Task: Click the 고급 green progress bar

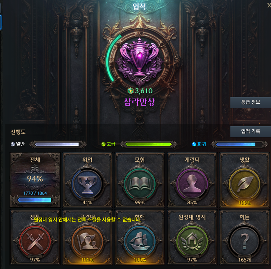Action: point(148,144)
